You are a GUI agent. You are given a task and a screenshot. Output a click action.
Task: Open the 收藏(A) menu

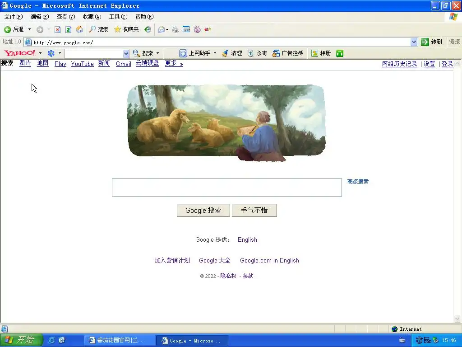coord(92,17)
